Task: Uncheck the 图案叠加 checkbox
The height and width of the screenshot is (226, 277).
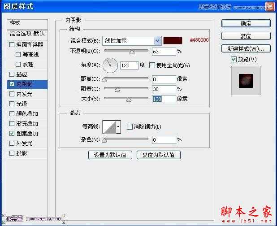Action: click(12, 134)
